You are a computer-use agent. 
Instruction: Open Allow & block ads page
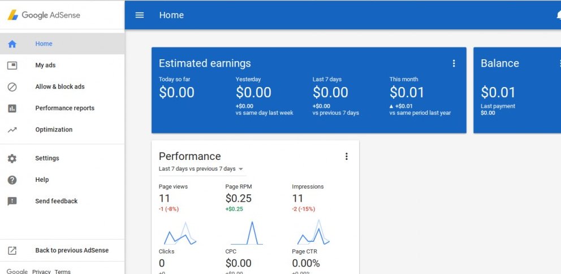(x=62, y=86)
